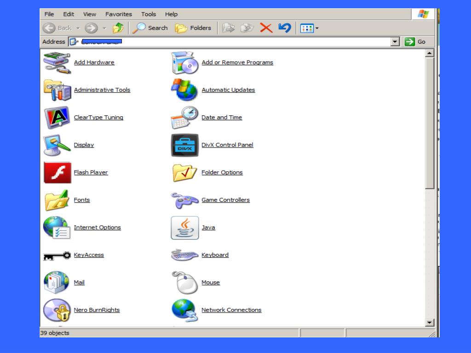Viewport: 471px width, 353px height.
Task: Toggle the Folders pane button
Action: (x=193, y=28)
